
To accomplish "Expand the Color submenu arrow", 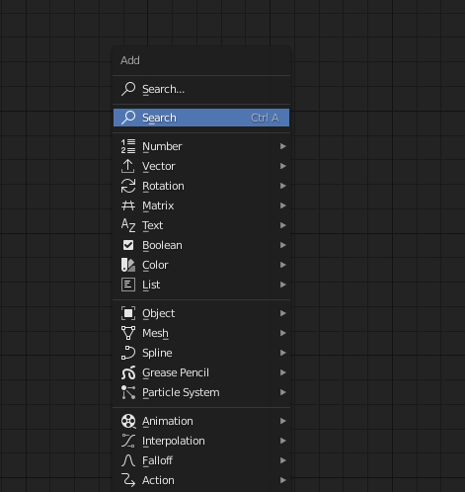I will tap(282, 265).
